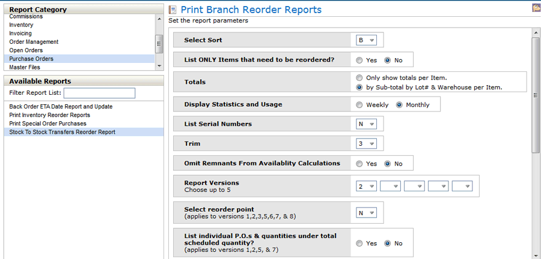The image size is (541, 259).
Task: Select Yes for list individual P.O.s
Action: 359,243
